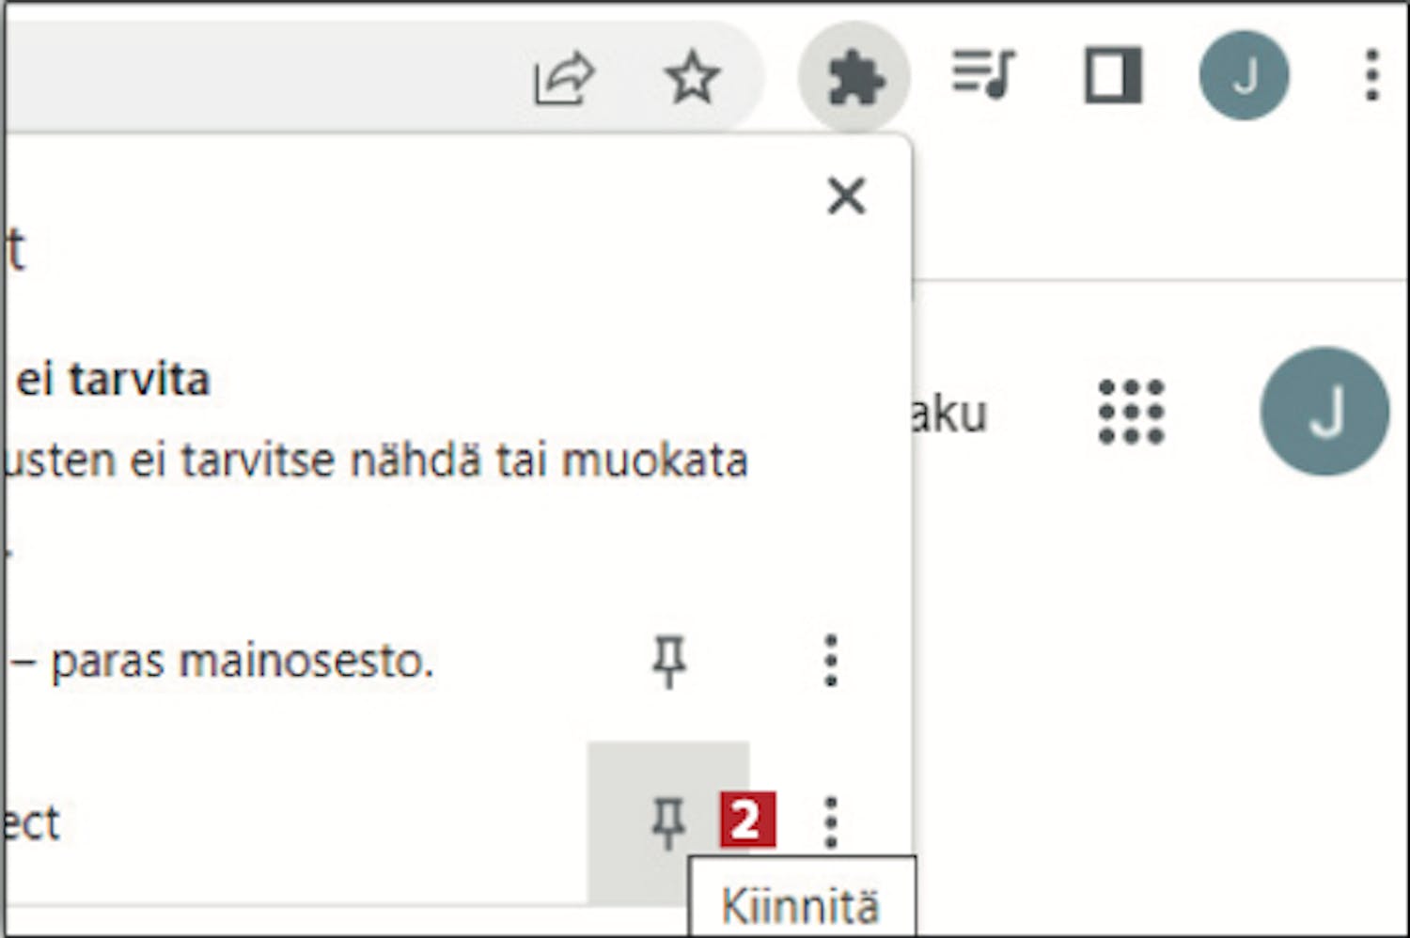Image resolution: width=1410 pixels, height=938 pixels.
Task: Toggle the highlighted pin beside the 'ect' extension
Action: tap(668, 823)
